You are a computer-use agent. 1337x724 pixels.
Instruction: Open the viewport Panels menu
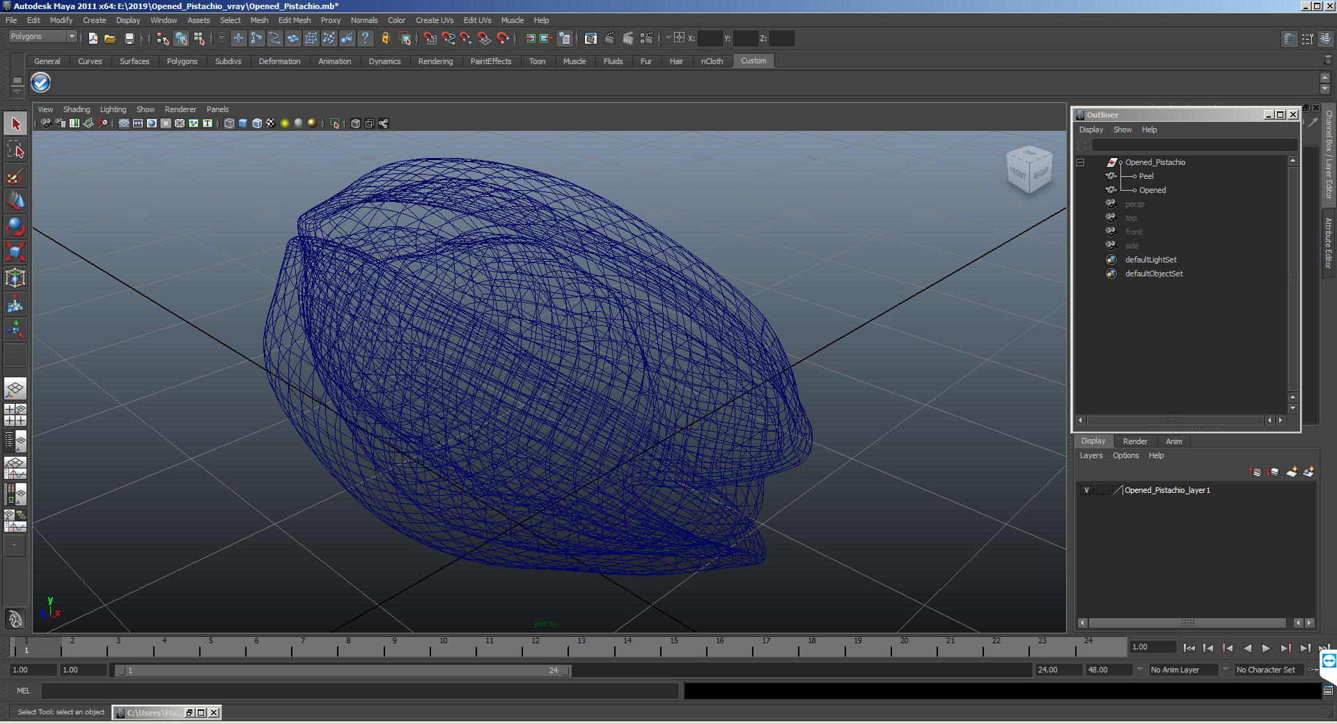[x=217, y=109]
